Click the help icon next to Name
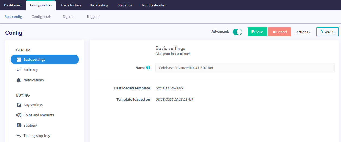Screen dimensions: 341x142 [x=148, y=68]
